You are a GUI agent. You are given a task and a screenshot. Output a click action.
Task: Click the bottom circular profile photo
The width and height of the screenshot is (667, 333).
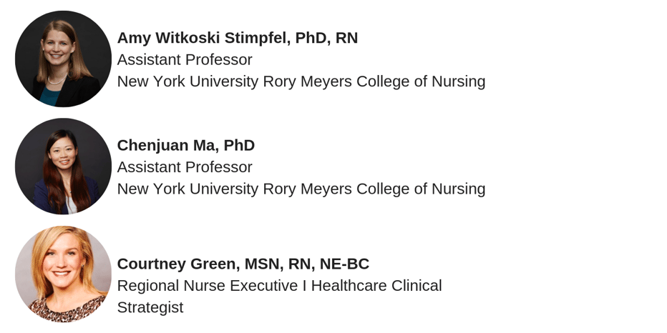click(63, 274)
